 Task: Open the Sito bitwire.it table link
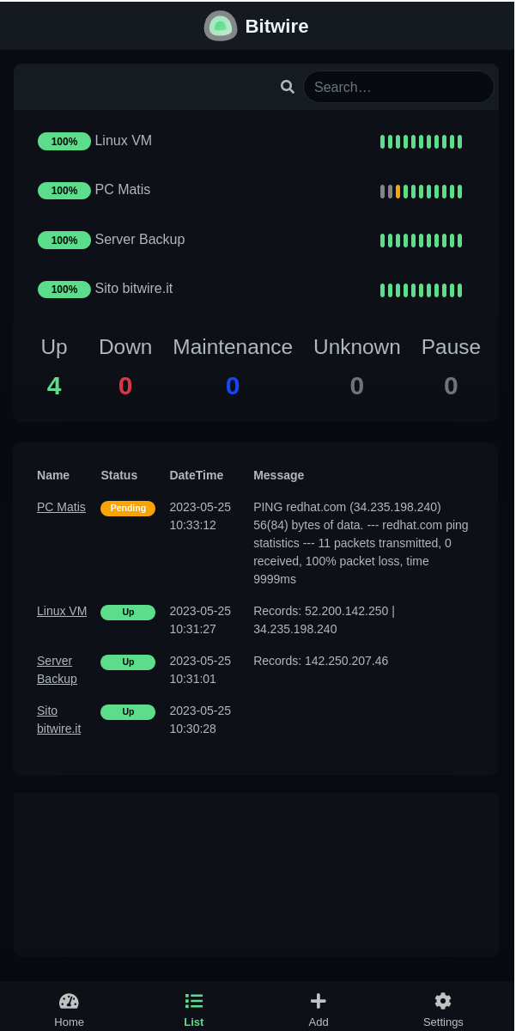pyautogui.click(x=58, y=719)
